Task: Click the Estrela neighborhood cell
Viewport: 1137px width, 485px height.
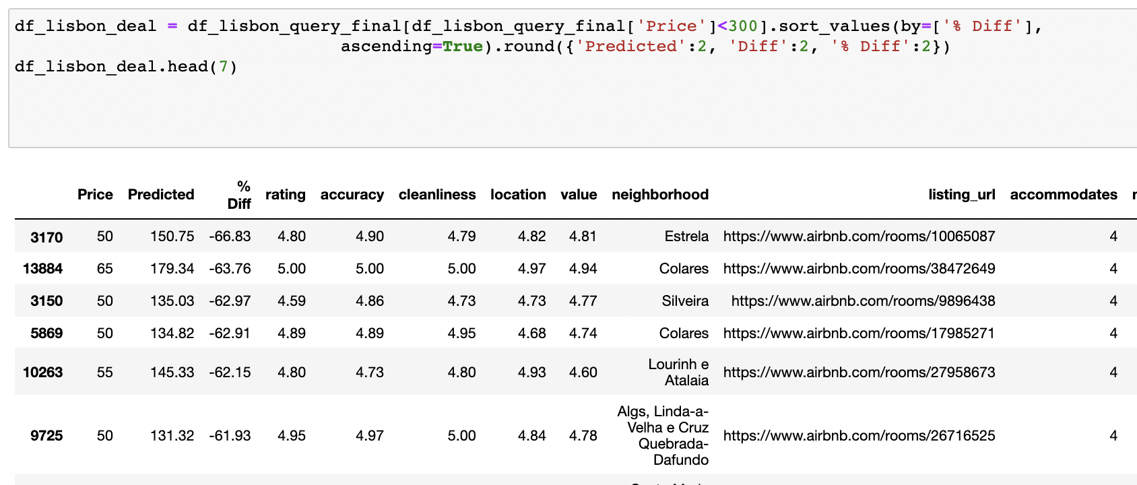Action: pos(686,236)
